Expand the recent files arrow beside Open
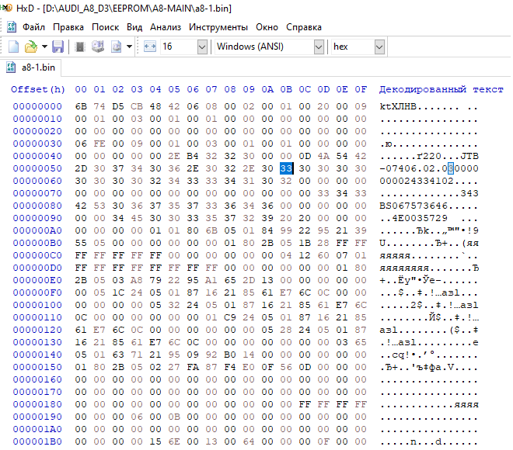Viewport: 513px width, 450px height. coord(44,47)
